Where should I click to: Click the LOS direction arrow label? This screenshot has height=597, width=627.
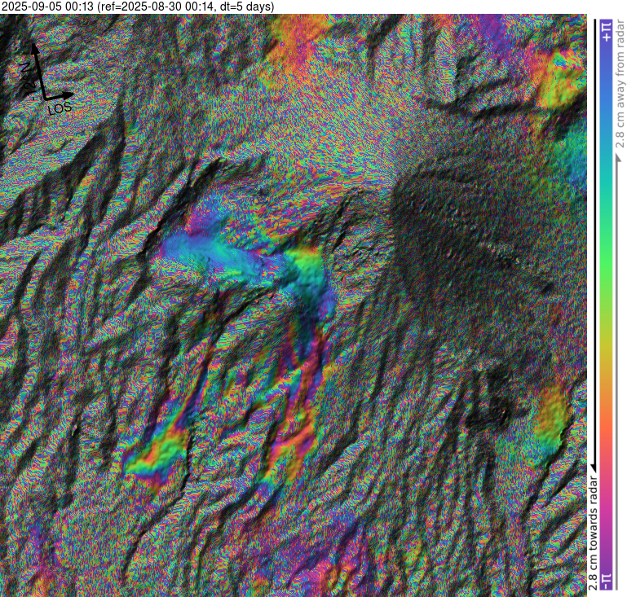[x=60, y=108]
